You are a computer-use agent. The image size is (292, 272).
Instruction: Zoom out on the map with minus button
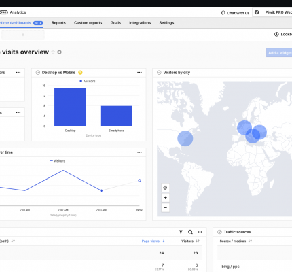pyautogui.click(x=166, y=208)
